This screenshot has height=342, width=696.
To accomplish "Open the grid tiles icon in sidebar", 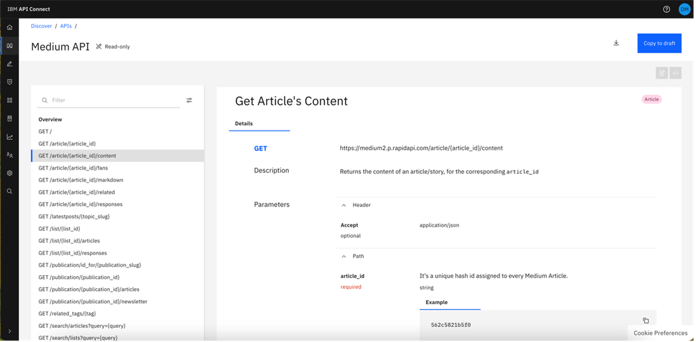I will tap(9, 100).
